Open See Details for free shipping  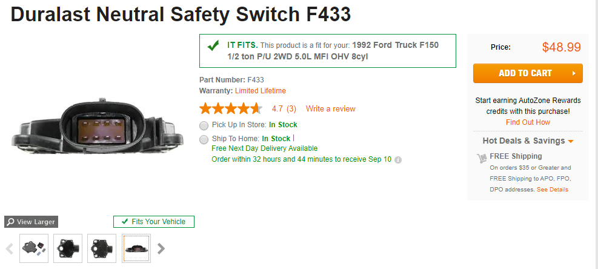552,190
